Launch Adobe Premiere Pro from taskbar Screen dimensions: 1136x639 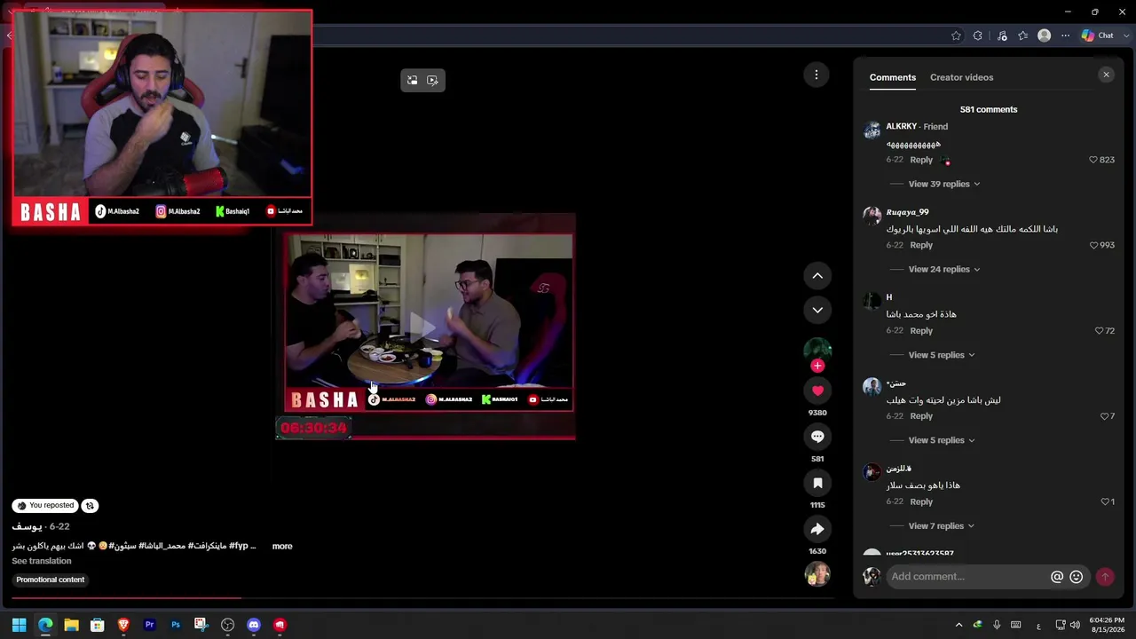click(x=149, y=625)
